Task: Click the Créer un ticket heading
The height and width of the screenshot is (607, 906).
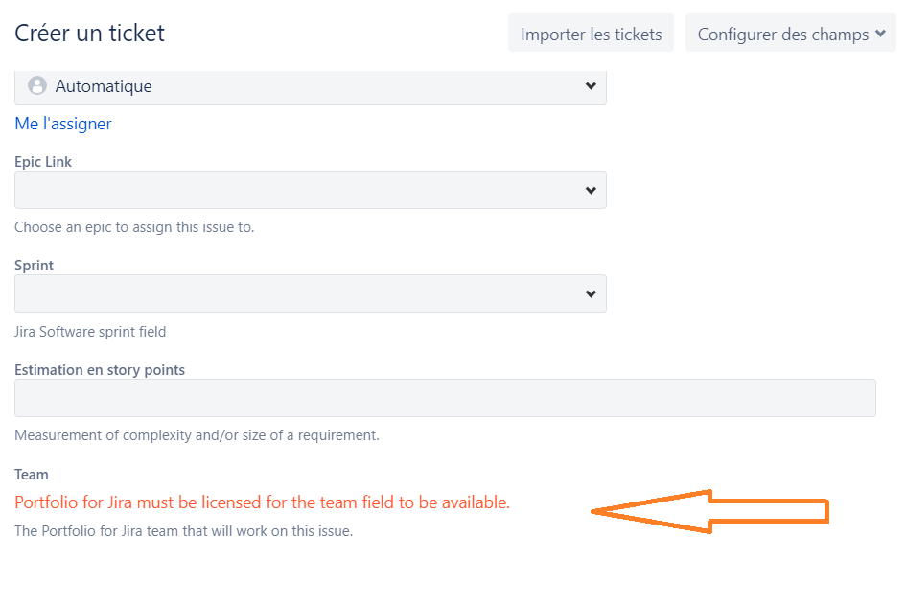Action: (89, 33)
